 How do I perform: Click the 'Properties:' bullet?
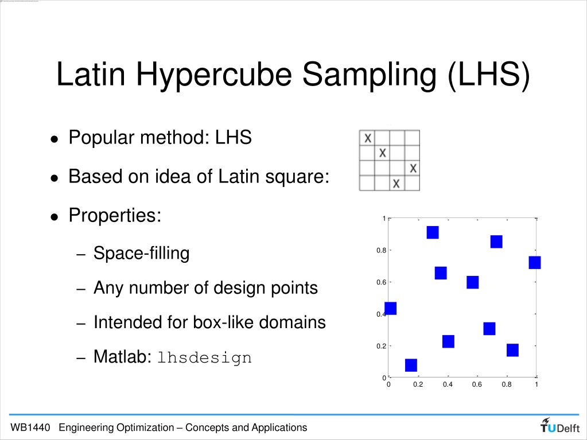coord(115,215)
